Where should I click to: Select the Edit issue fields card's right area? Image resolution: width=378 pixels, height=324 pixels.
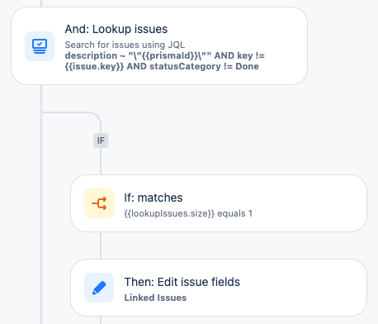coord(303,288)
